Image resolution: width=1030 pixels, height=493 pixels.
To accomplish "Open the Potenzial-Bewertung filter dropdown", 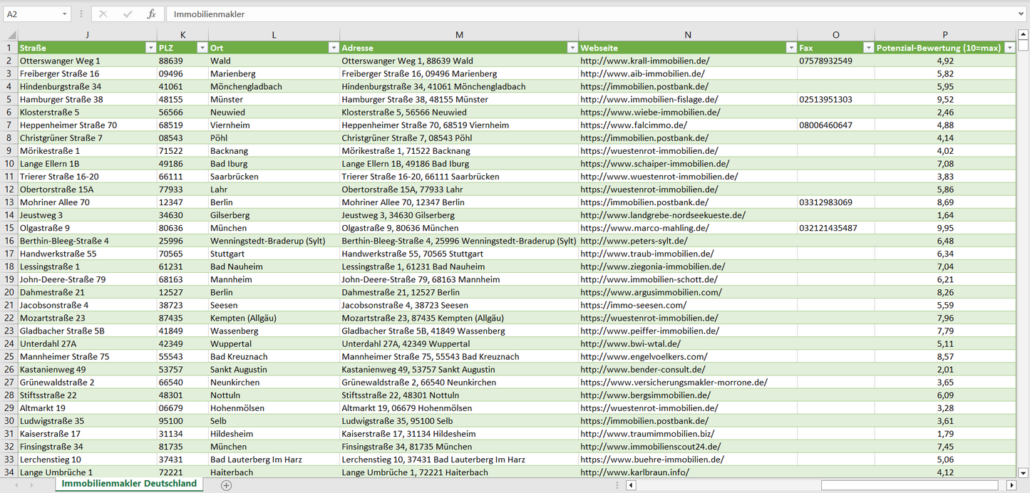I will pyautogui.click(x=1009, y=48).
